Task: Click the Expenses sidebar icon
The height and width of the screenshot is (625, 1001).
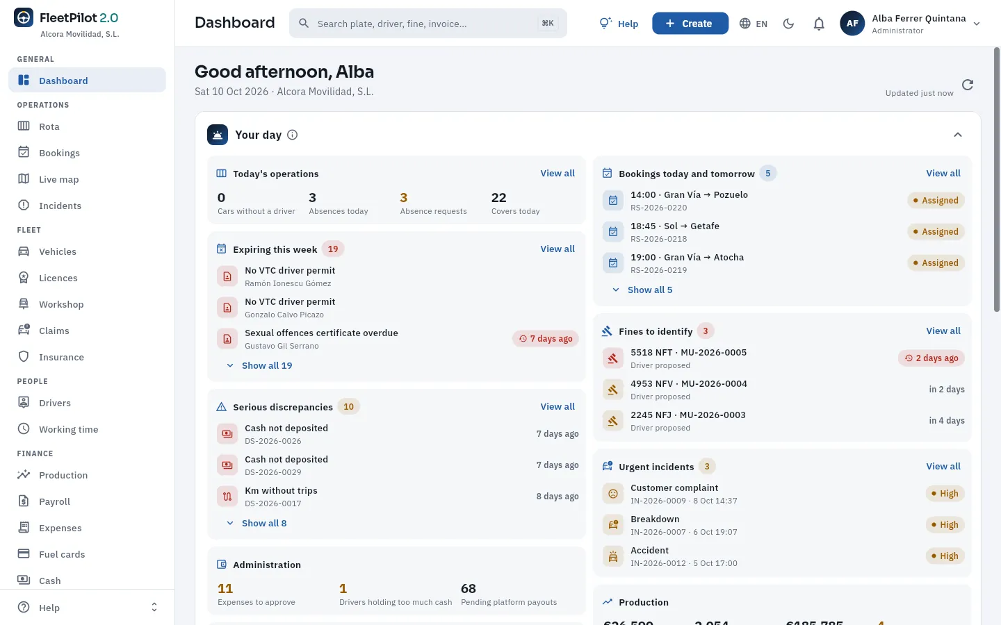Action: click(x=24, y=528)
